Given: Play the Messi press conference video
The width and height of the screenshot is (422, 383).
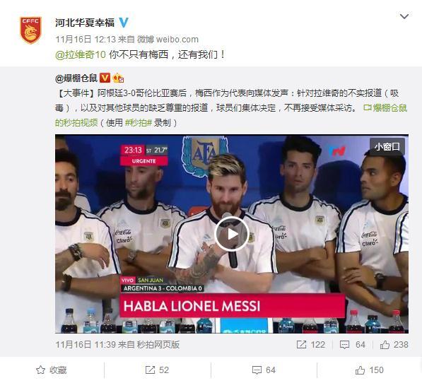Looking at the screenshot, I should [231, 234].
